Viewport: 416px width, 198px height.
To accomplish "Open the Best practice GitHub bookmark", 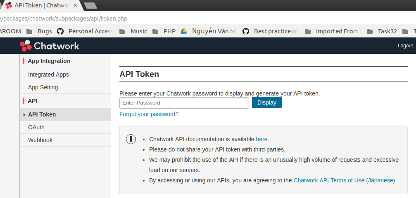I will [271, 31].
